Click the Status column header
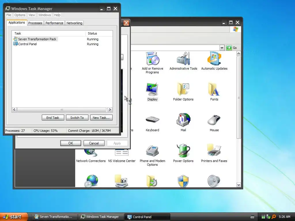This screenshot has width=295, height=221. [x=99, y=33]
